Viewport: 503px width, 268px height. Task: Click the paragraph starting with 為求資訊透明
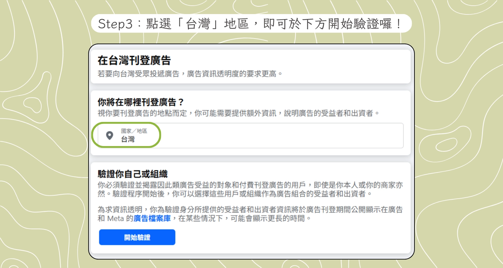[x=250, y=210]
